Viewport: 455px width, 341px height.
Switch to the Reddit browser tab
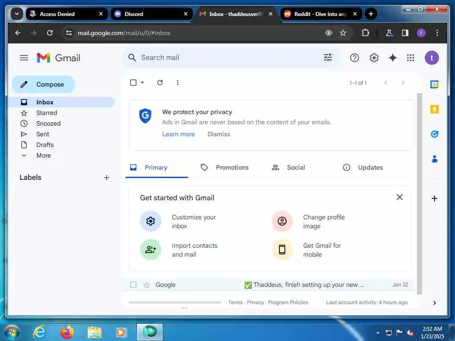click(322, 14)
